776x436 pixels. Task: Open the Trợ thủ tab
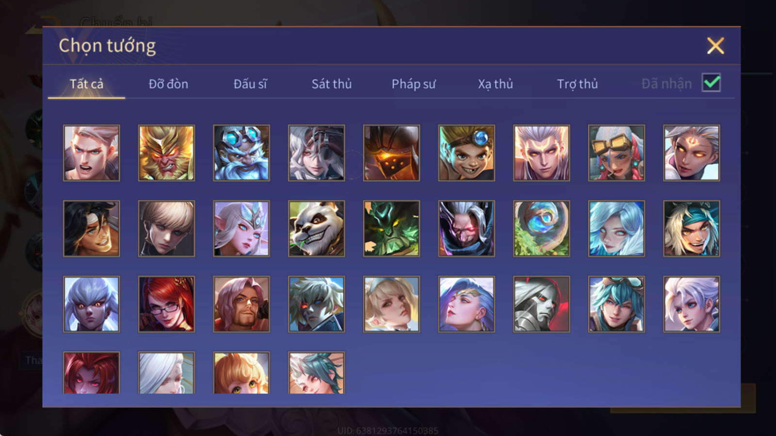[x=577, y=84]
